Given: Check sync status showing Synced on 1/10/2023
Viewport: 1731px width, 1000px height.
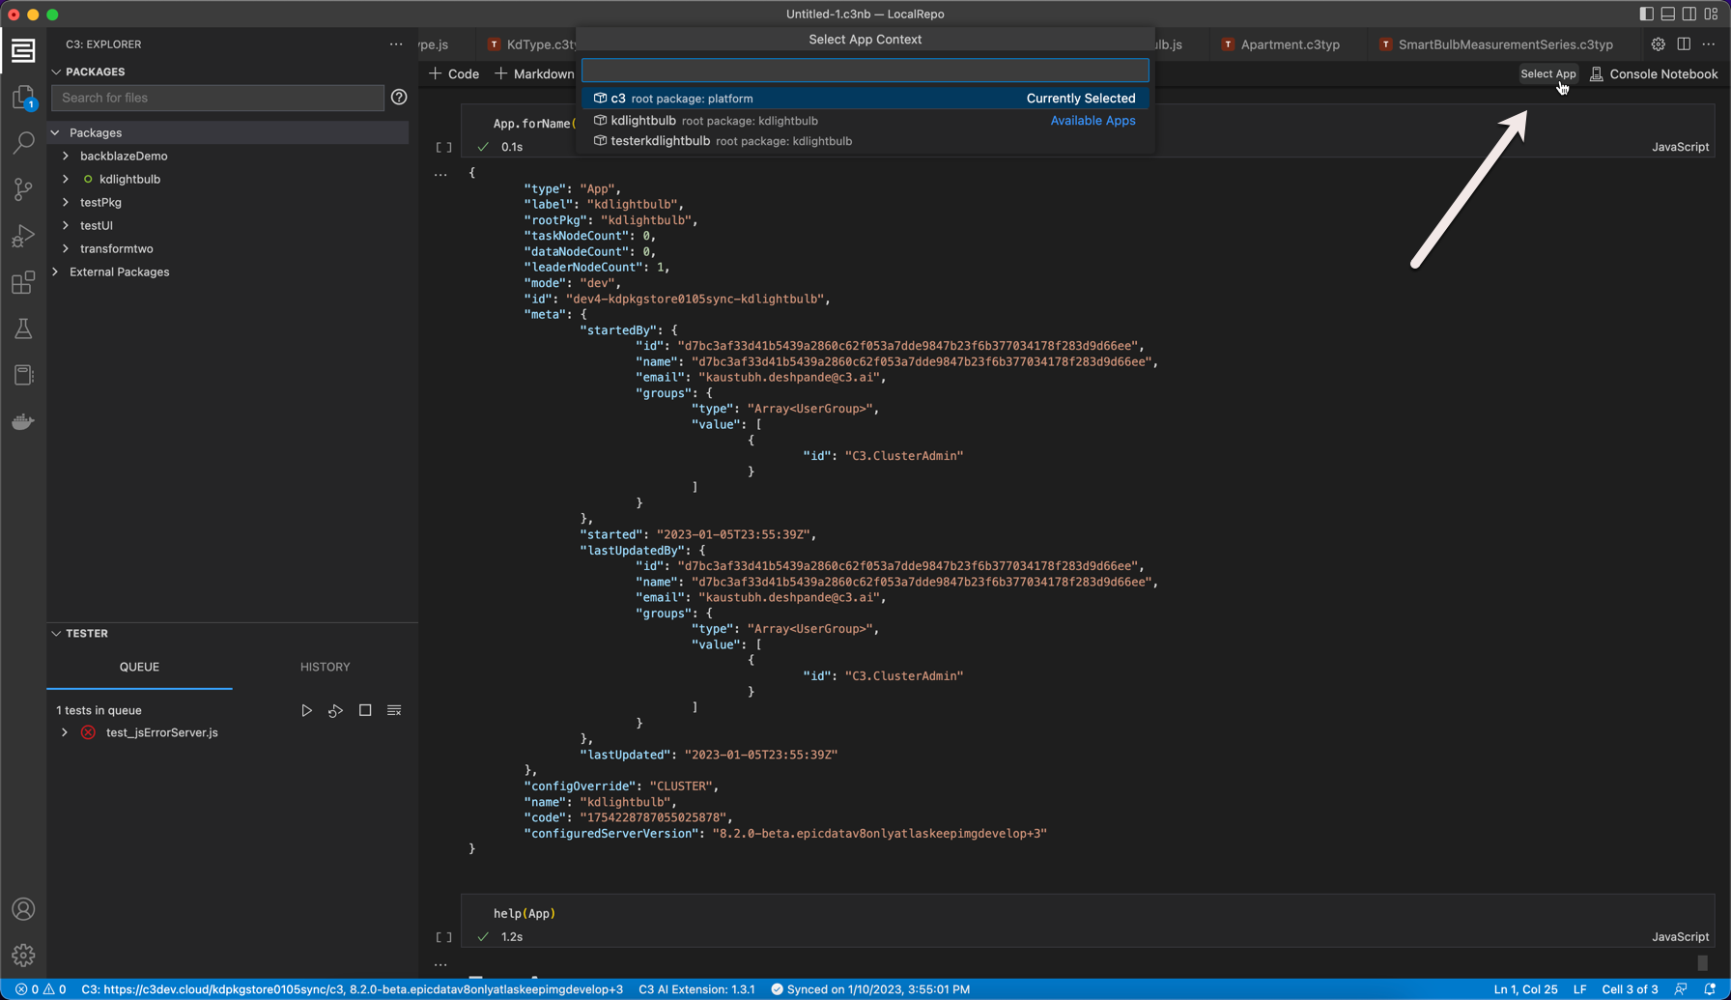Looking at the screenshot, I should pos(872,988).
